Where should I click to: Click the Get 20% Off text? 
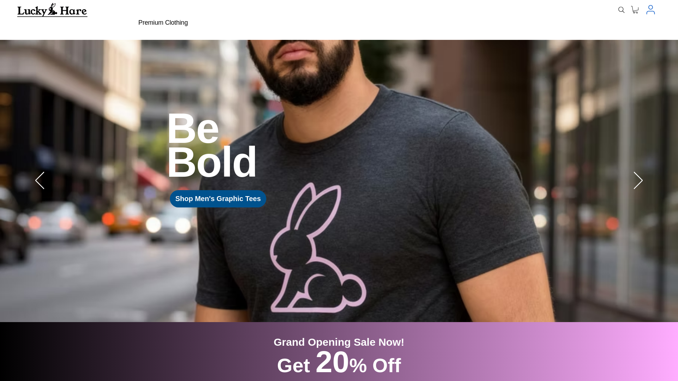[x=339, y=363]
